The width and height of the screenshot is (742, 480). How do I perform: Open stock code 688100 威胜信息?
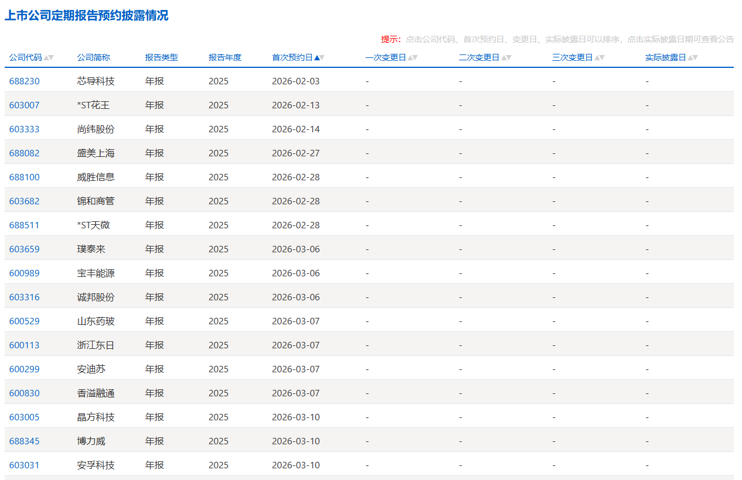(24, 177)
